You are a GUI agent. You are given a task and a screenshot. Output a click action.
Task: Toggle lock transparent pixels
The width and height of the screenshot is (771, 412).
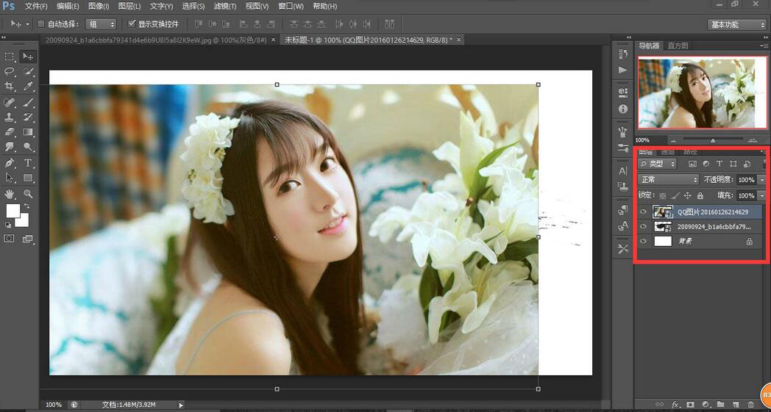tap(664, 195)
